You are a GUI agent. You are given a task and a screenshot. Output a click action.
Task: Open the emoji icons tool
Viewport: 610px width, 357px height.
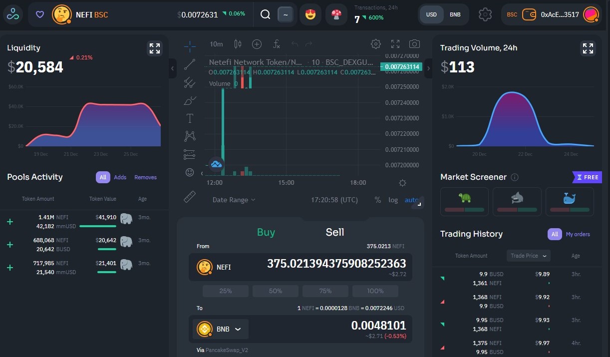(x=190, y=172)
